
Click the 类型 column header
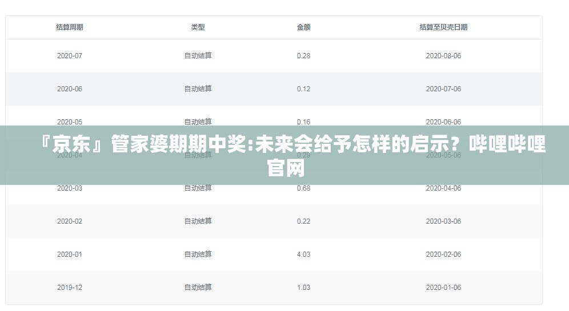[198, 27]
